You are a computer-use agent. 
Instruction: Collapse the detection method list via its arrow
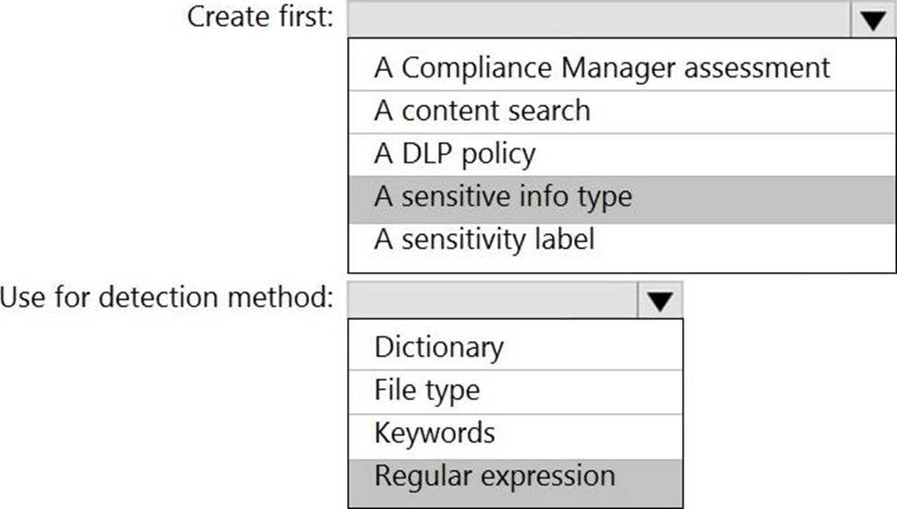659,301
